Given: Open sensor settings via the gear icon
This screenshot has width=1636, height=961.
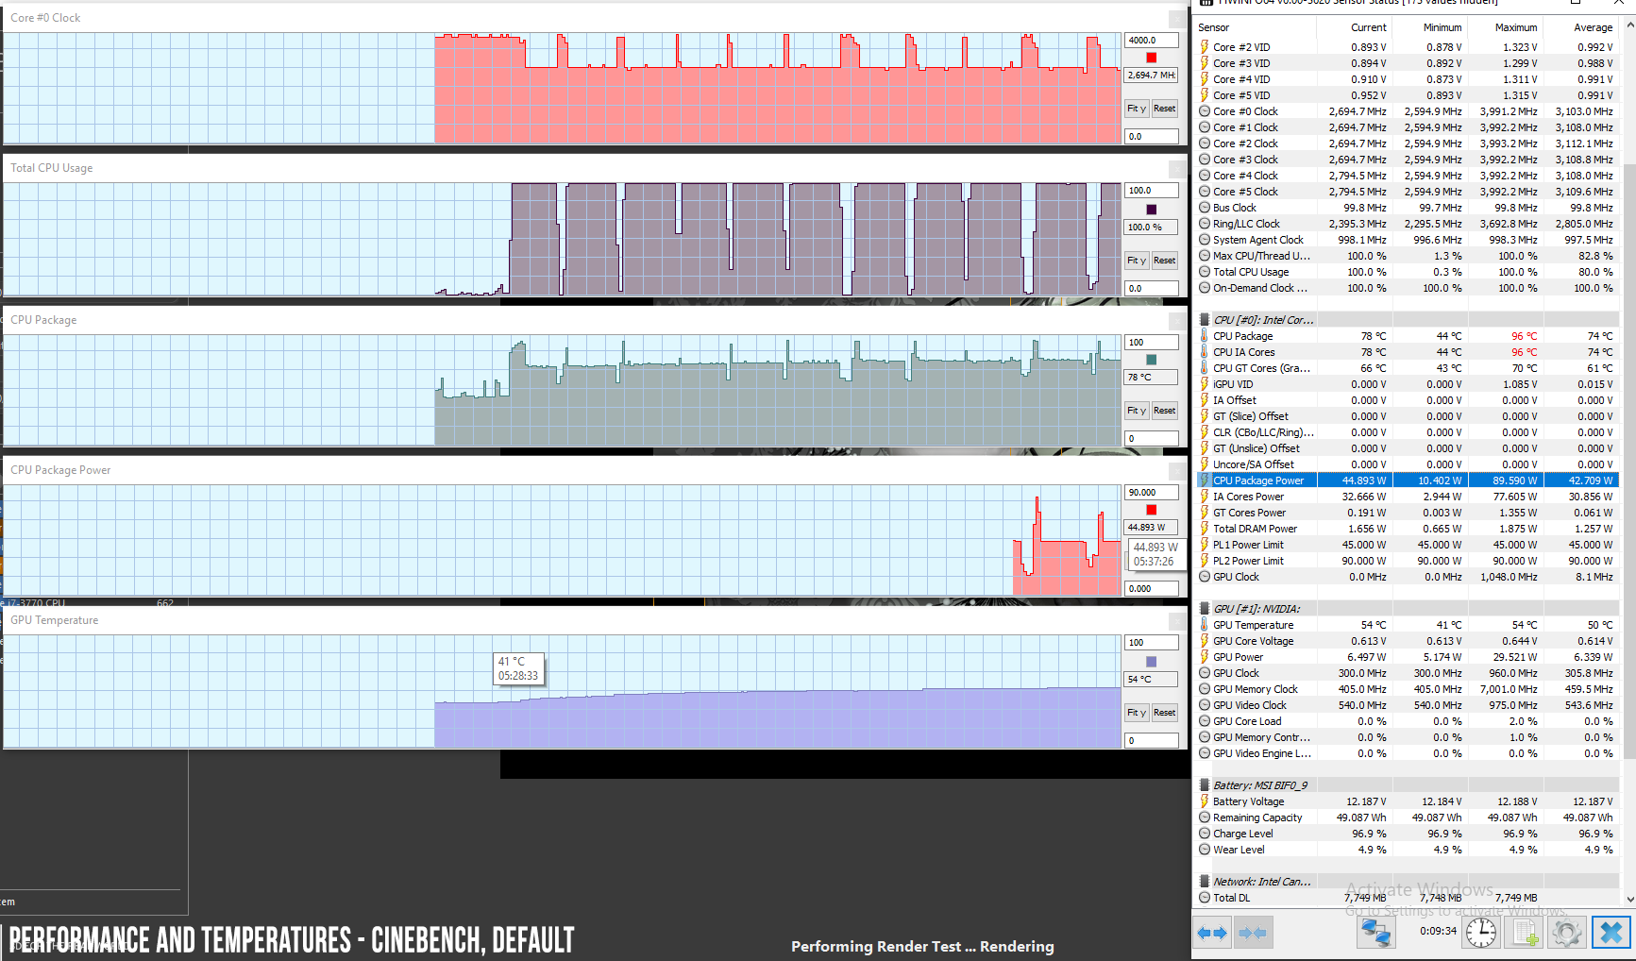Looking at the screenshot, I should 1566,933.
